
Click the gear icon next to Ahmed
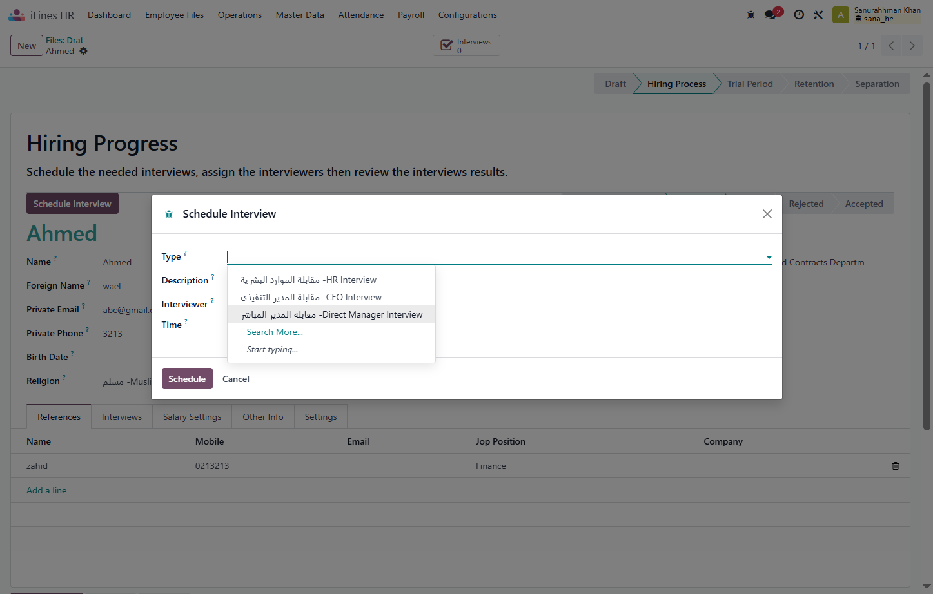click(x=83, y=51)
